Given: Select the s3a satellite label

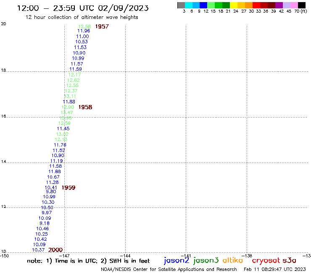Looking at the screenshot, I should (290, 260).
